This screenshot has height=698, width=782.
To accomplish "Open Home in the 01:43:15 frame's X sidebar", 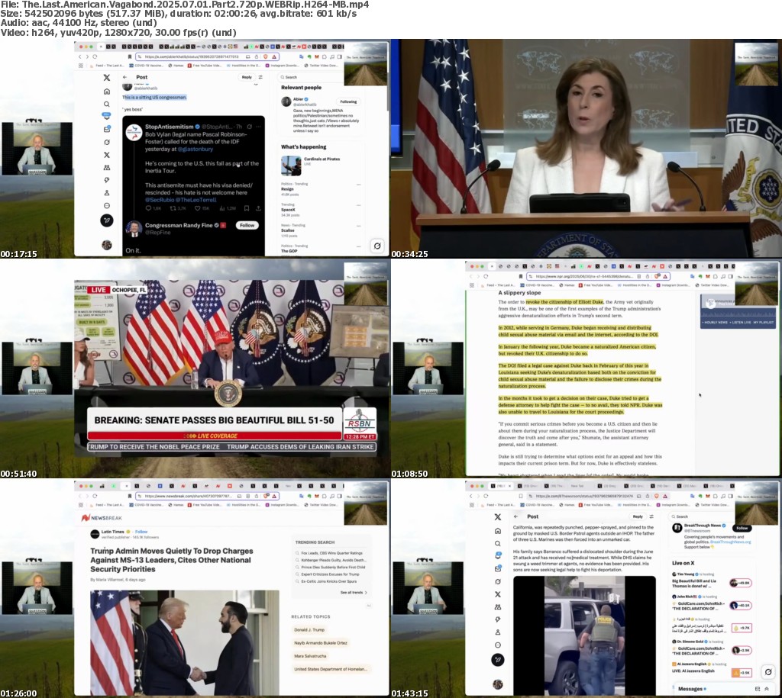I will (x=498, y=531).
